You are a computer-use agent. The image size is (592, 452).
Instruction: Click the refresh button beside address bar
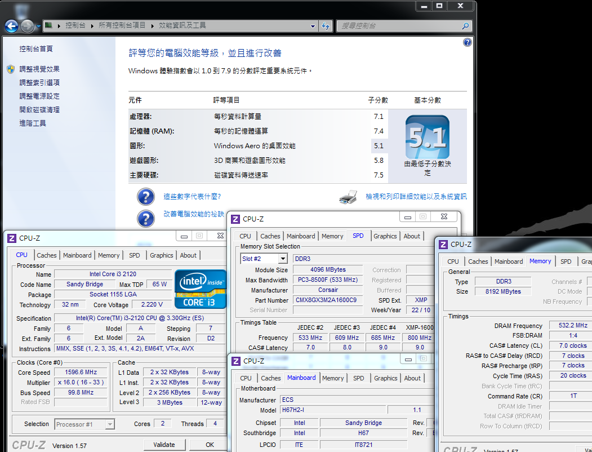(x=326, y=26)
